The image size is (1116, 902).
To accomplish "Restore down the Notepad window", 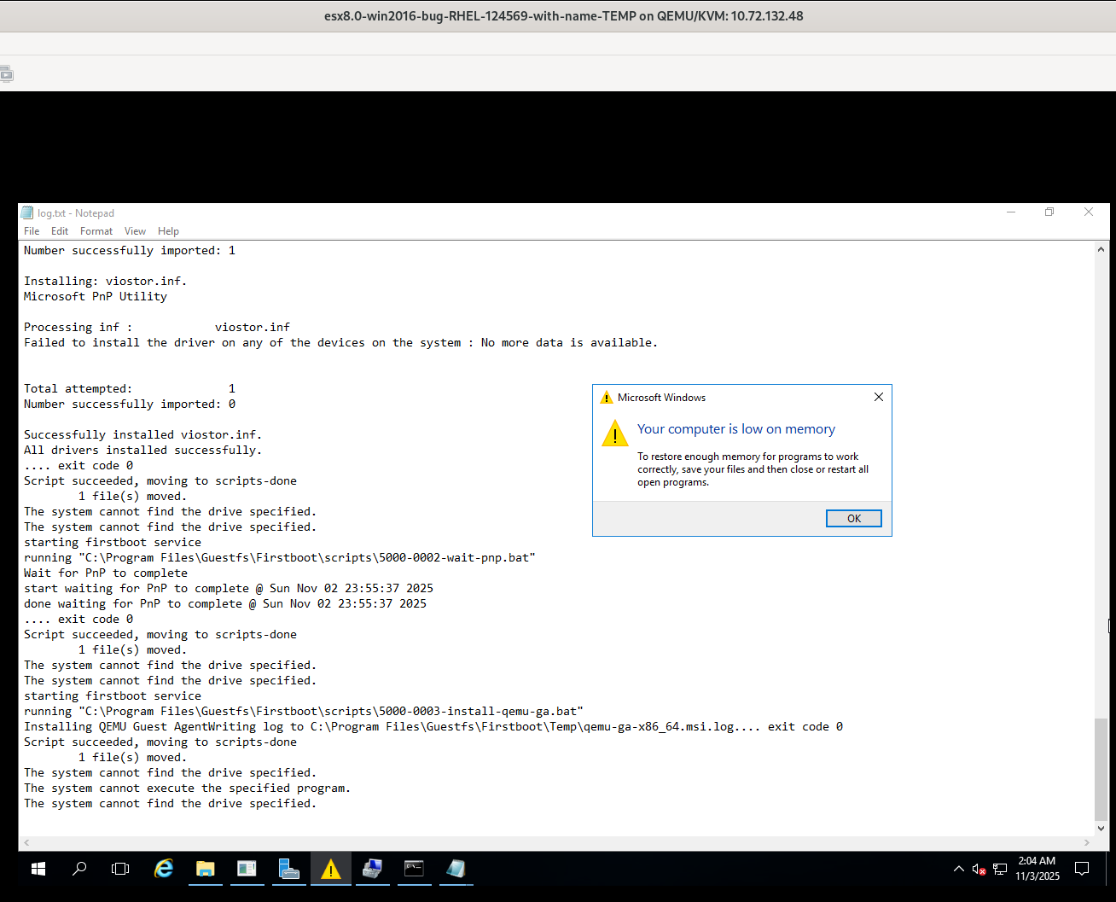I will coord(1049,212).
